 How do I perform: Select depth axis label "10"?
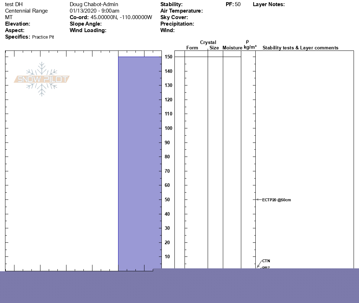pyautogui.click(x=167, y=256)
